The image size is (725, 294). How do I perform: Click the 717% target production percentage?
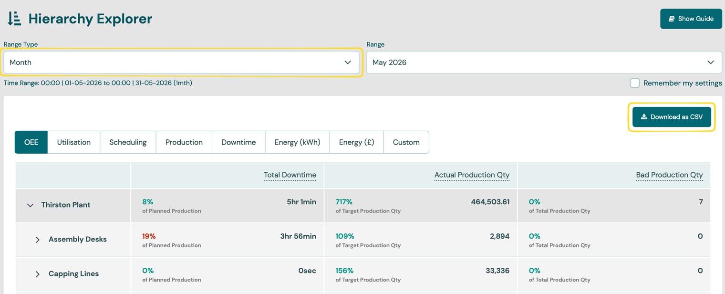(344, 202)
